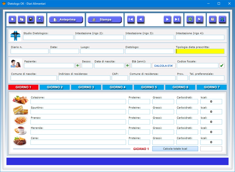
Task: Click the Cena description field
Action: coord(78,142)
